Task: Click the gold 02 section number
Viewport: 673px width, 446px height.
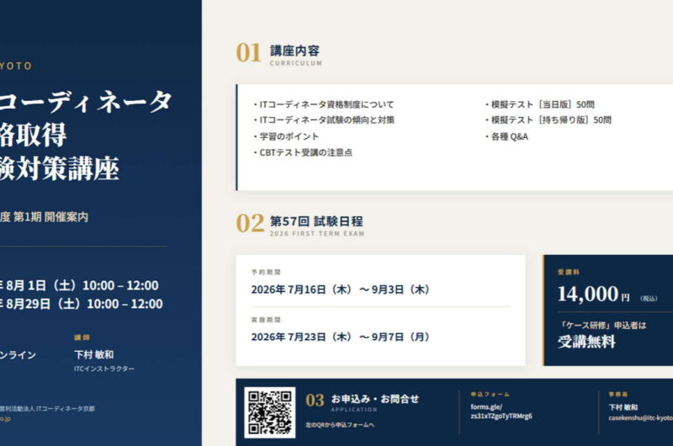Action: point(250,224)
